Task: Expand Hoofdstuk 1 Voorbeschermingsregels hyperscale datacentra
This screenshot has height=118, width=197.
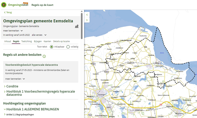Action: click(39, 93)
